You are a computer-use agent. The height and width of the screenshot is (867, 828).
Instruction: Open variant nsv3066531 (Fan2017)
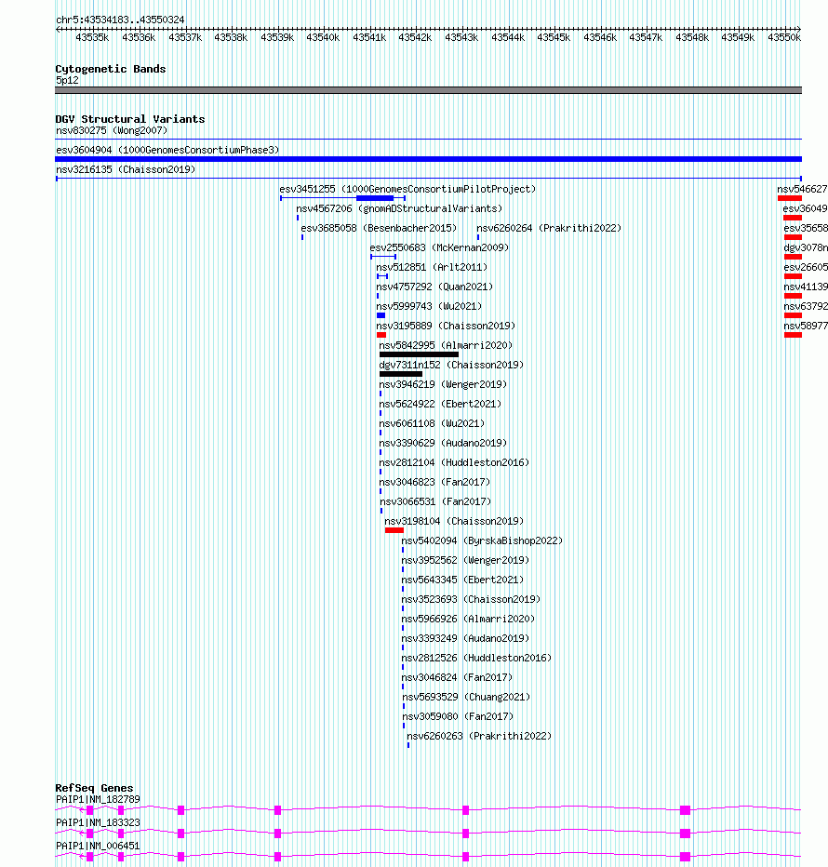click(x=435, y=502)
